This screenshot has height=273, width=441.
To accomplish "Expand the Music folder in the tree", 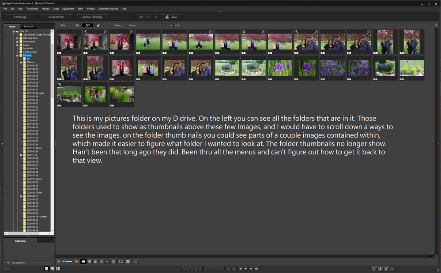I will pyautogui.click(x=17, y=45).
